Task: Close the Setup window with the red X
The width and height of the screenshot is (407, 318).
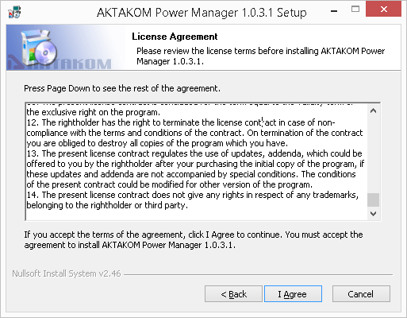Action: 383,10
